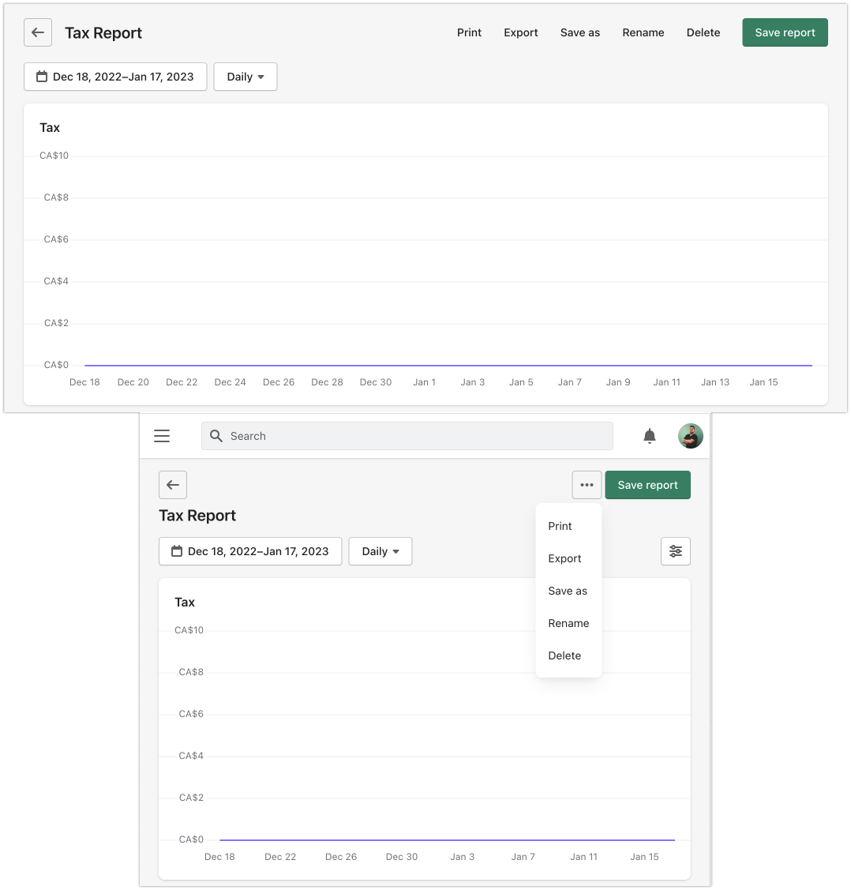Image resolution: width=851 pixels, height=890 pixels.
Task: Click the back arrow beside the Tax Report title
Action: tap(38, 32)
